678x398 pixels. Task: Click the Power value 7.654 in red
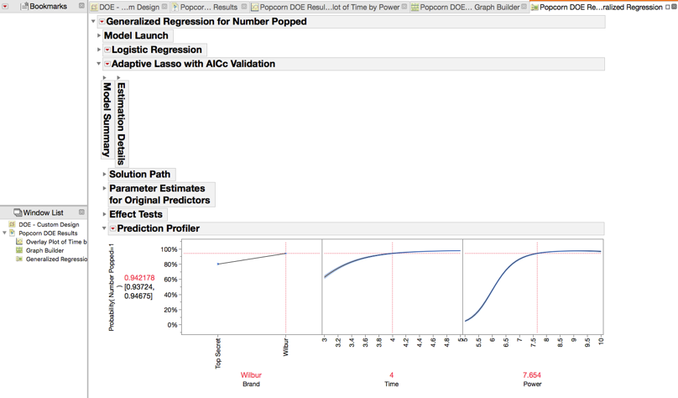click(x=532, y=375)
